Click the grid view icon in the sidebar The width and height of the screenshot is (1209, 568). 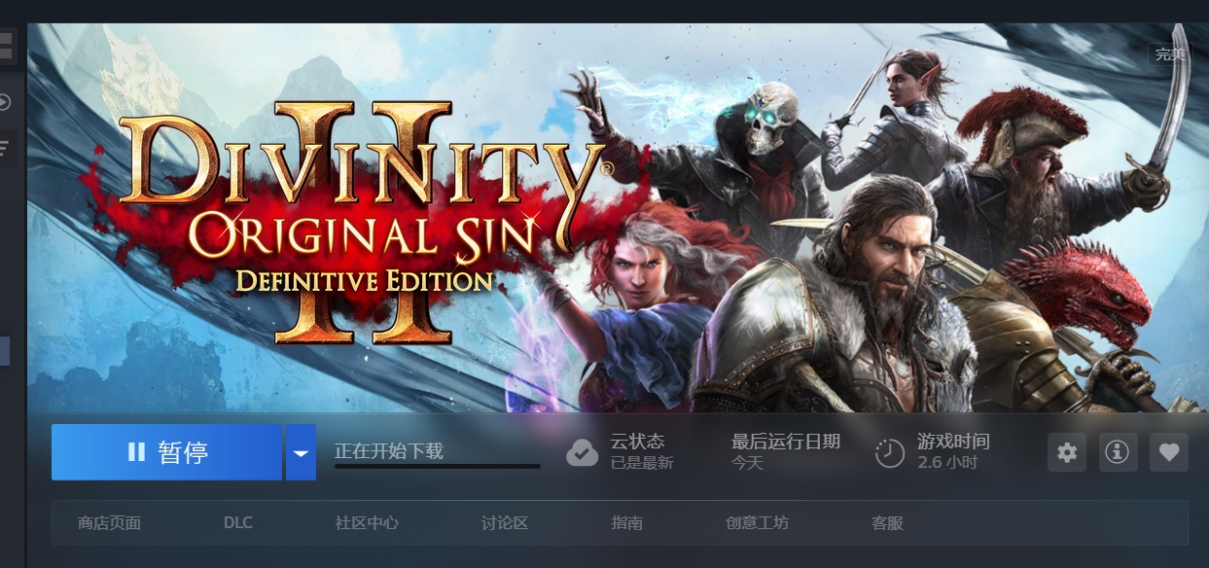pos(6,46)
